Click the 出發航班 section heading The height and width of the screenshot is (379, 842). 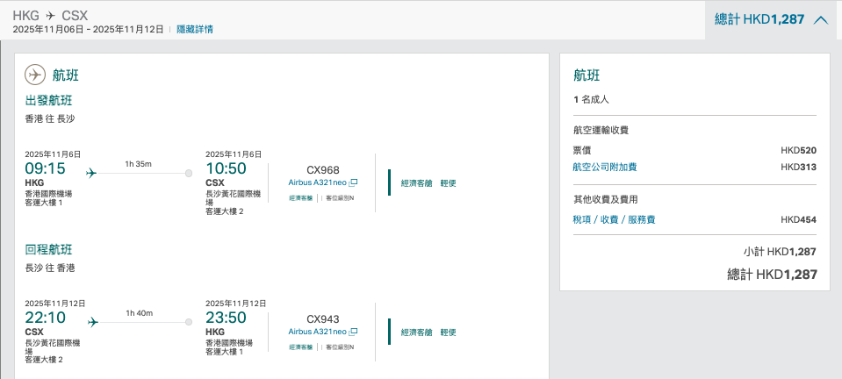(x=49, y=100)
